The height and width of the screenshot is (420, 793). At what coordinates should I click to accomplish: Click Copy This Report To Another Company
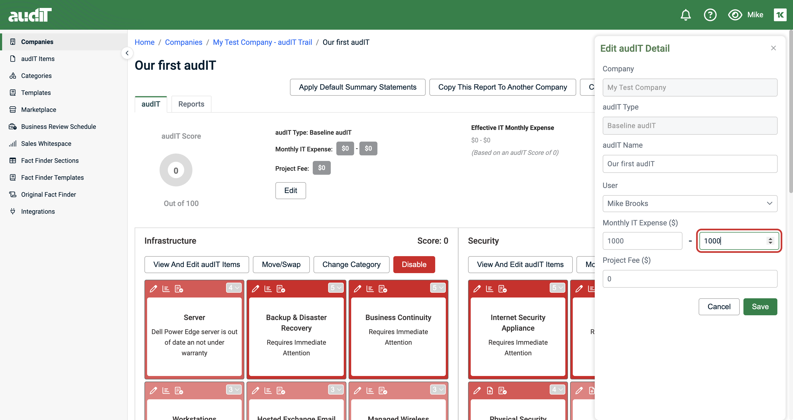click(503, 87)
